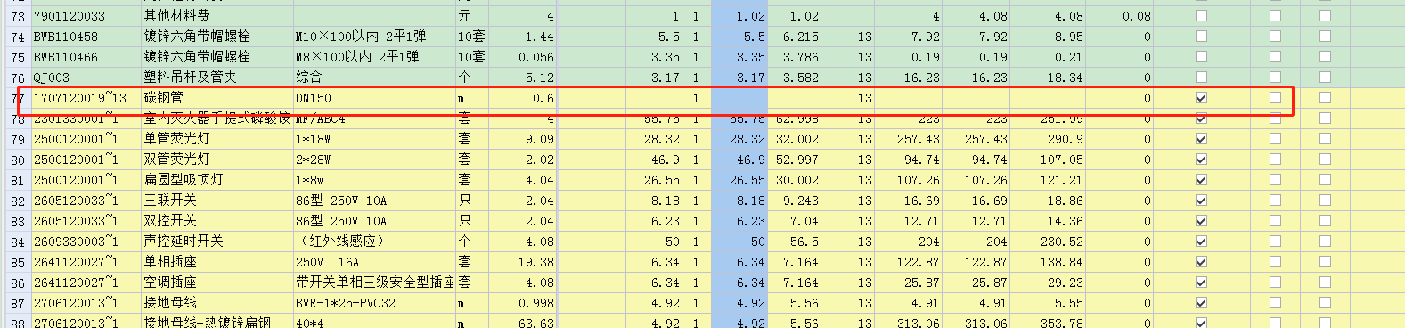This screenshot has width=1405, height=328.
Task: Click total cell 107.05
Action: point(1048,160)
